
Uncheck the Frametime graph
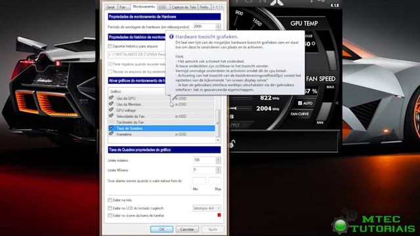coord(111,134)
